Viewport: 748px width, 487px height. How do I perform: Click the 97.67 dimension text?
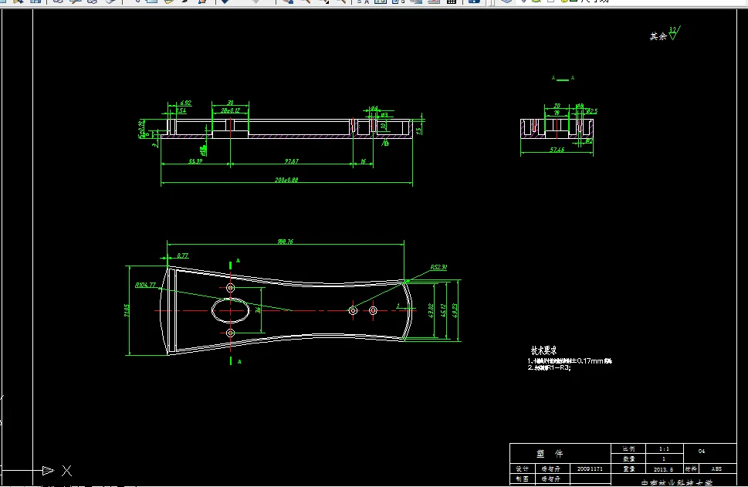[x=292, y=161]
